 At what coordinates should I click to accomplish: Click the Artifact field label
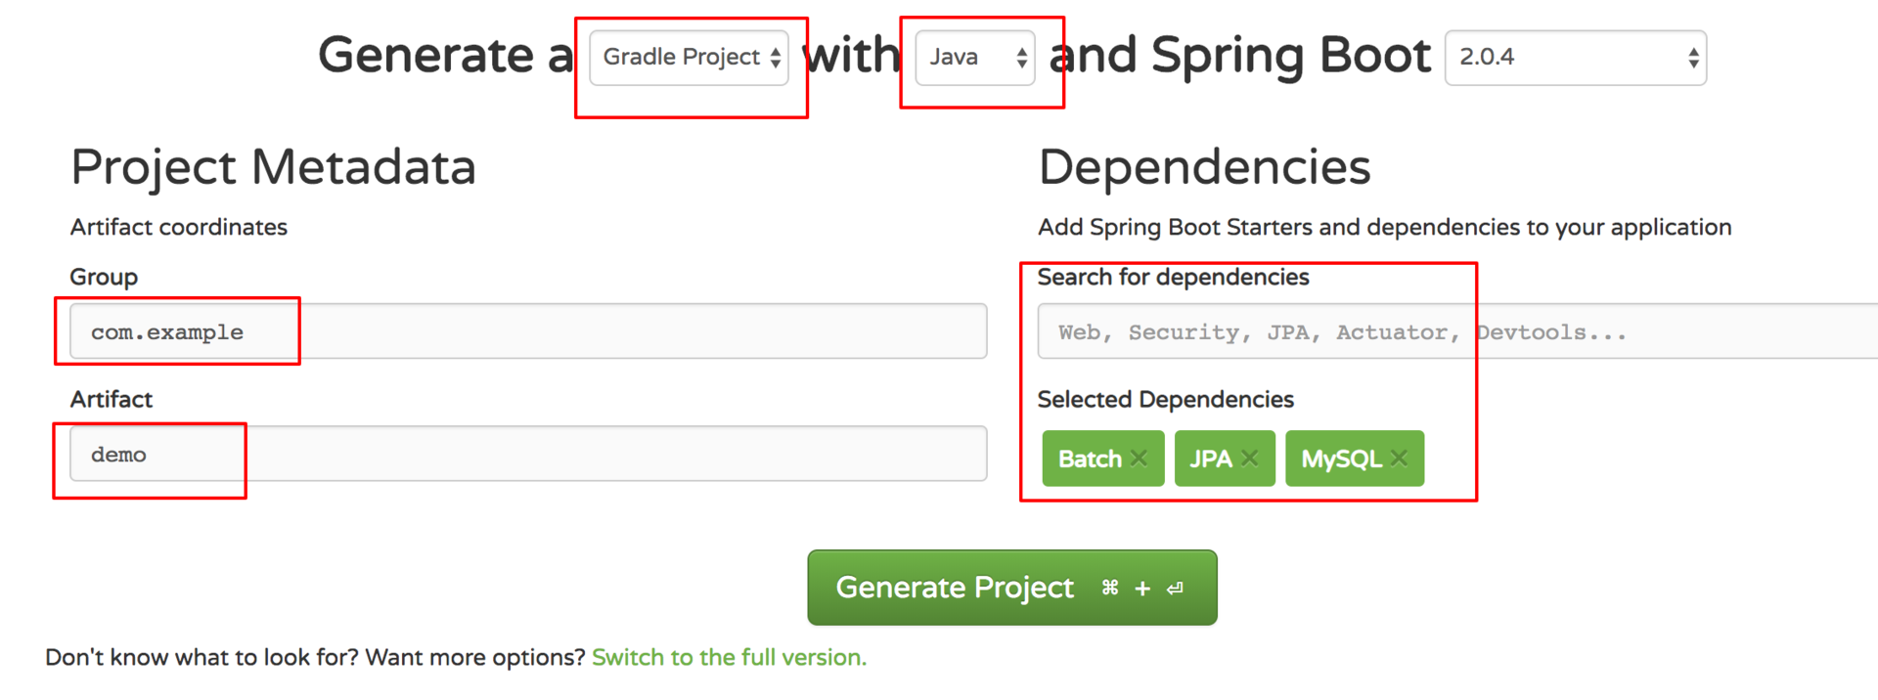coord(112,399)
